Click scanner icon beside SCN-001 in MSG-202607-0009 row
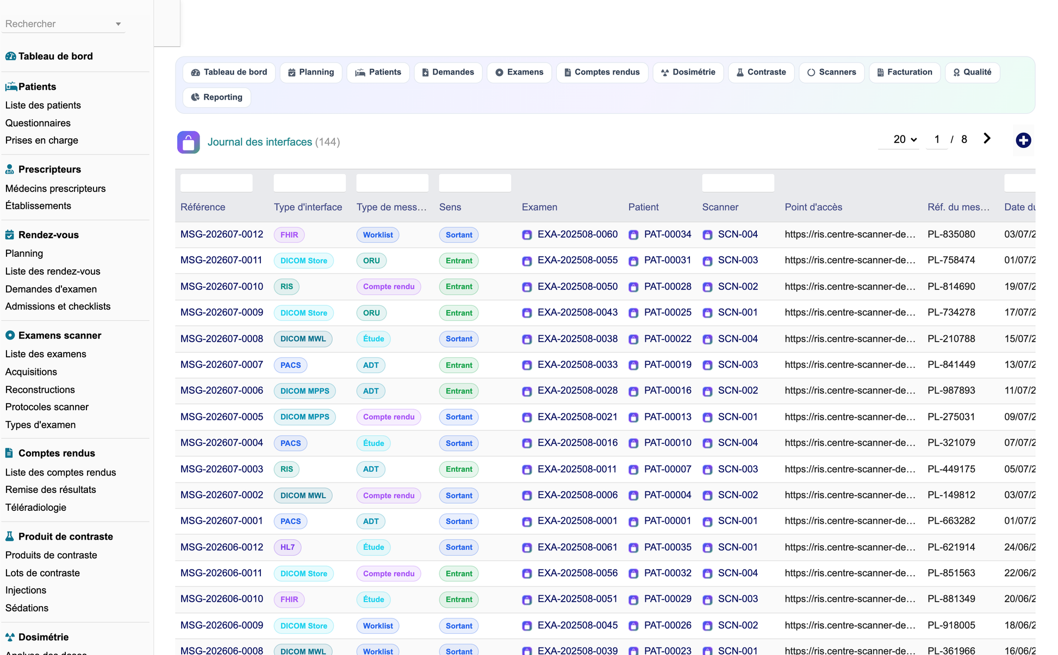 (x=707, y=313)
